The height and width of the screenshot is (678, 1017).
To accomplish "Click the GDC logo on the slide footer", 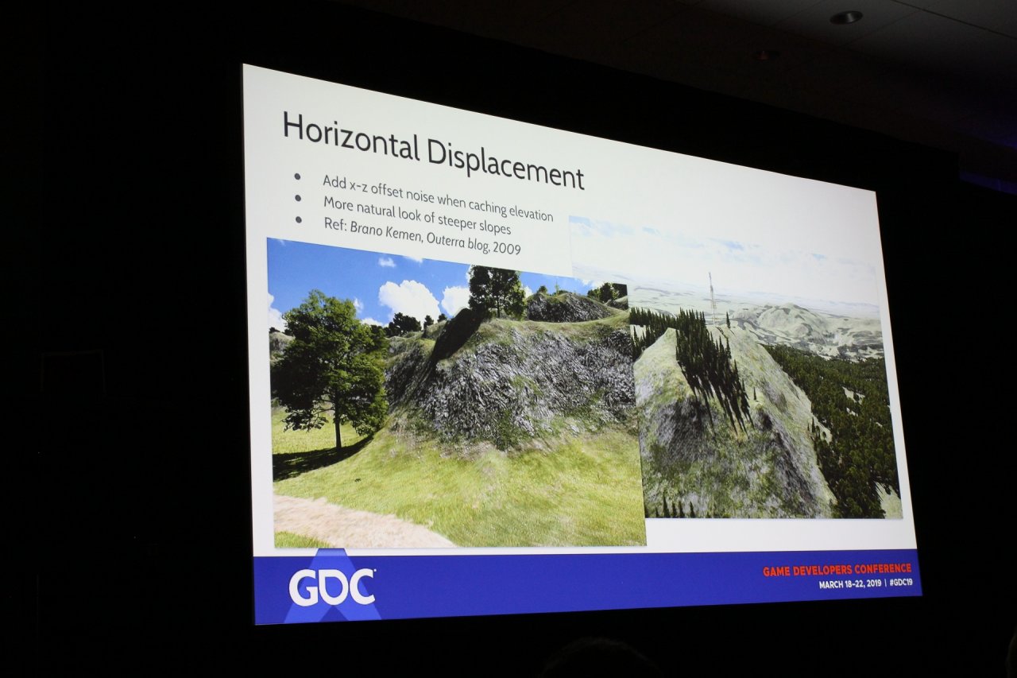I will click(x=332, y=588).
